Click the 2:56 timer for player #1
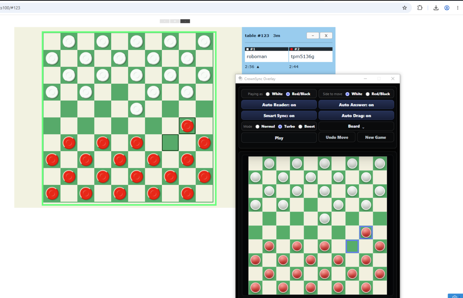 pyautogui.click(x=249, y=67)
